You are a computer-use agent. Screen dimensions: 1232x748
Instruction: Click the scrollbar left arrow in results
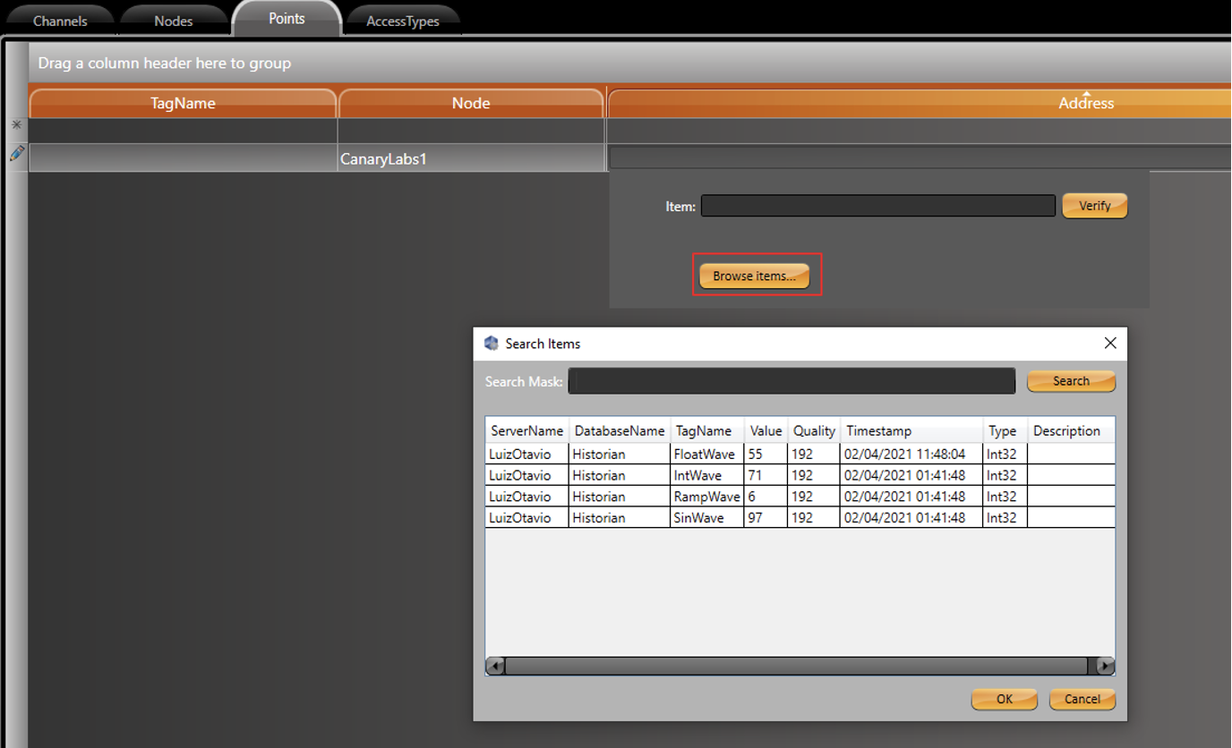pyautogui.click(x=495, y=666)
